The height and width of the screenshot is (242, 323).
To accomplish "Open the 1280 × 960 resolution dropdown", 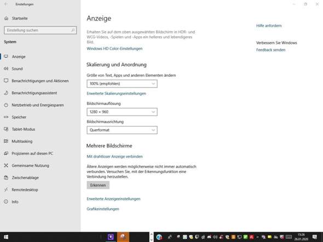I will point(122,112).
